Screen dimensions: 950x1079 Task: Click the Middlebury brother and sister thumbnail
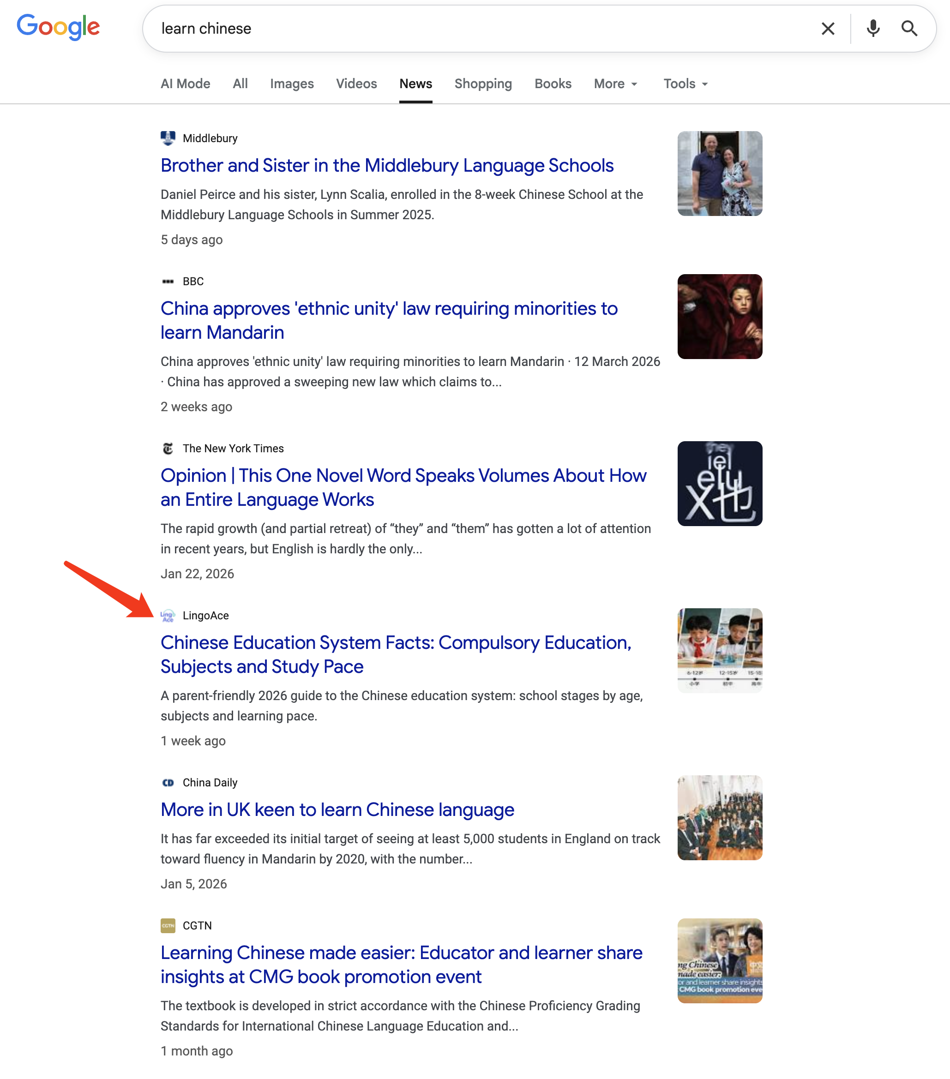pyautogui.click(x=720, y=173)
